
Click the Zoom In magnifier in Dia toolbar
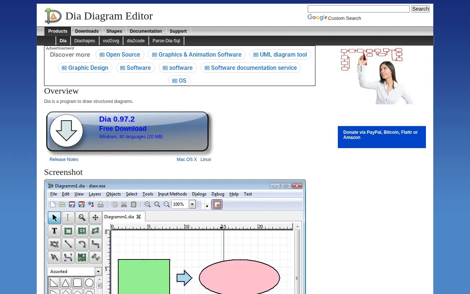148,204
